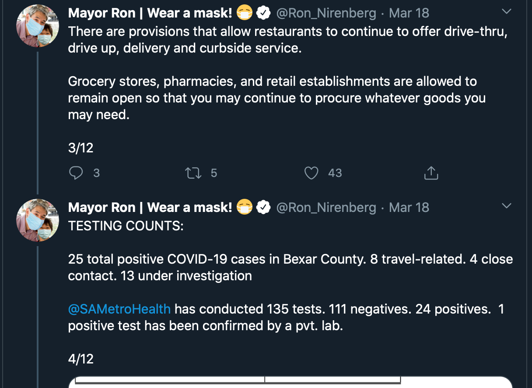
Task: Click the Mayor Ron avatar on the TESTING COUNTS tweet
Action: tap(38, 220)
